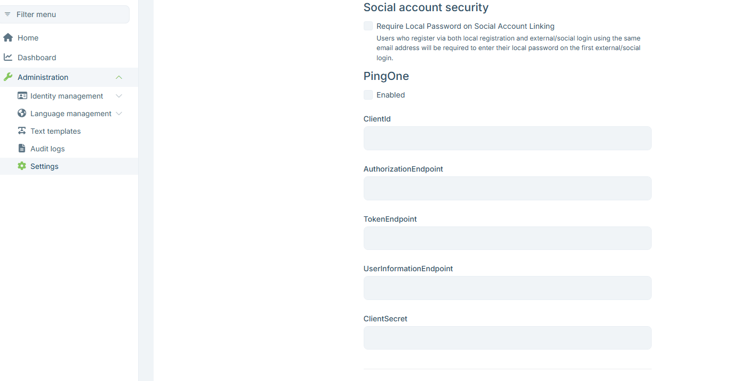Enable Require Local Password on Social Linking
729x381 pixels.
pos(368,26)
